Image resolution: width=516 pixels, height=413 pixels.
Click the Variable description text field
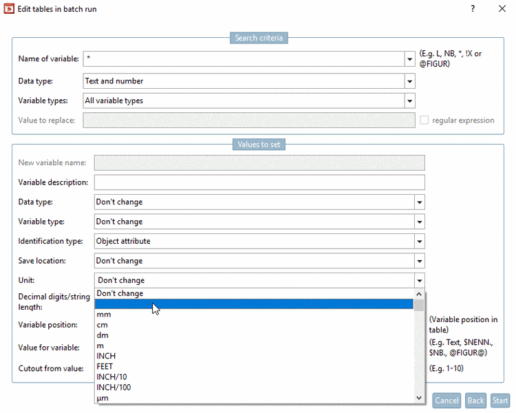pos(259,182)
